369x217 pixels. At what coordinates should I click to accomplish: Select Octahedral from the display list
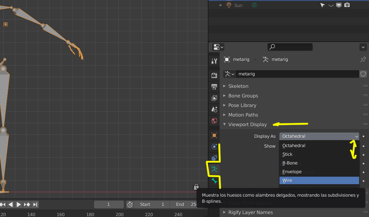319,146
